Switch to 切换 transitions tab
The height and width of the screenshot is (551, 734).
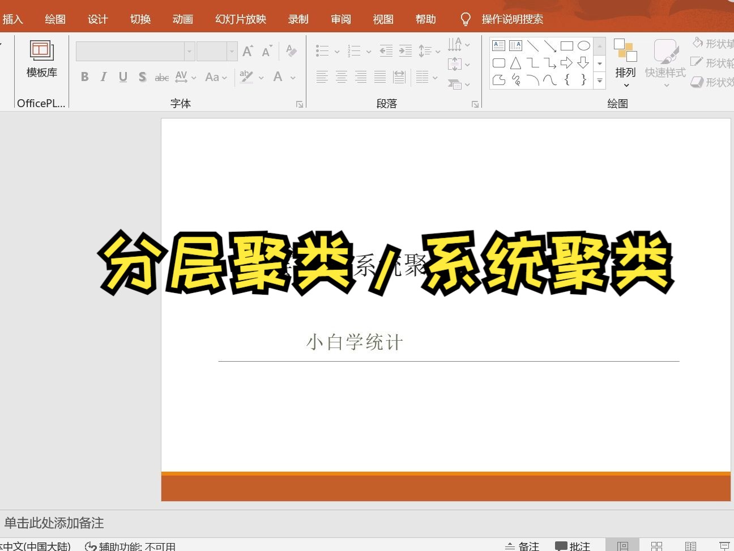pyautogui.click(x=140, y=19)
